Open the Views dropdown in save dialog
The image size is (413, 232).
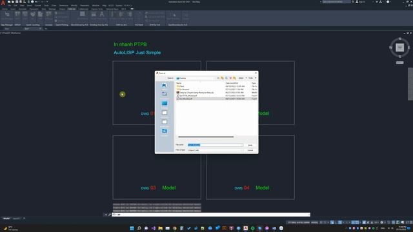243,78
